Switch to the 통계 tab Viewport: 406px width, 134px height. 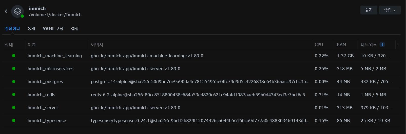coord(31,29)
